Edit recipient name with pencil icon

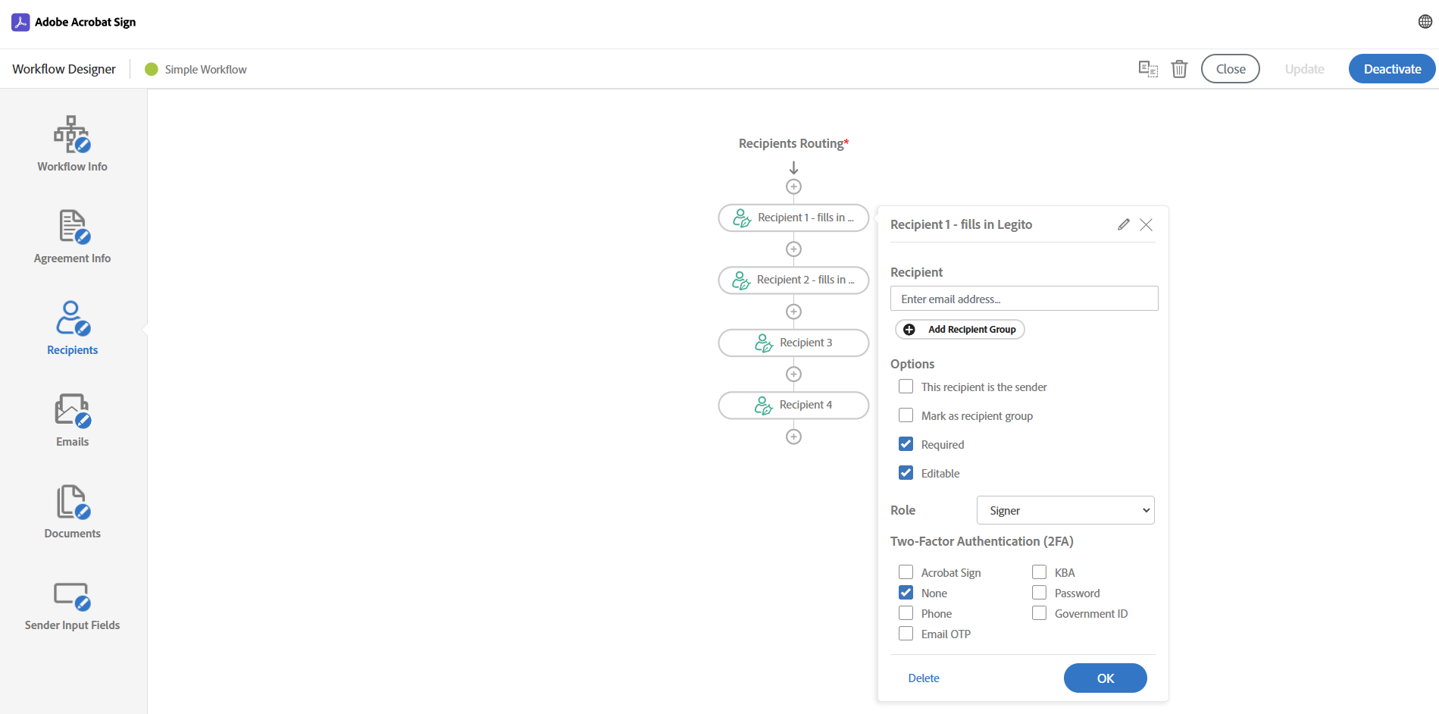tap(1123, 224)
